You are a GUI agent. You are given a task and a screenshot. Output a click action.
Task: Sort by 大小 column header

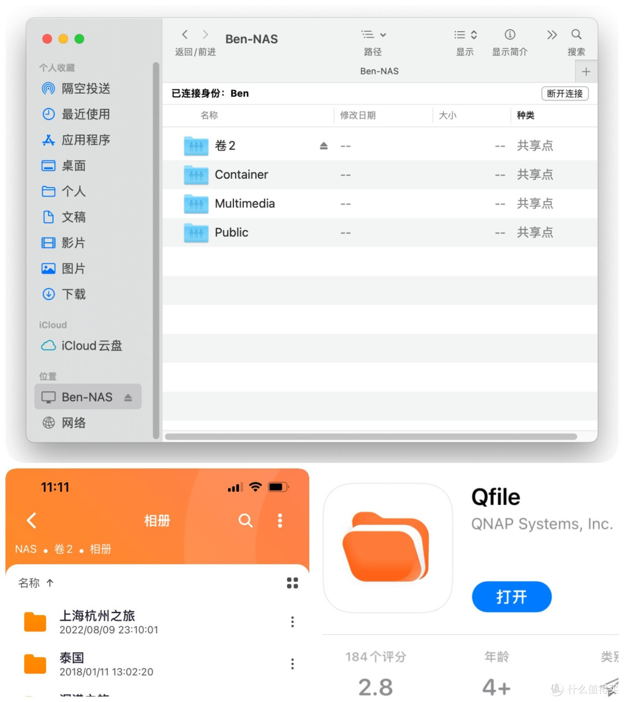[448, 116]
